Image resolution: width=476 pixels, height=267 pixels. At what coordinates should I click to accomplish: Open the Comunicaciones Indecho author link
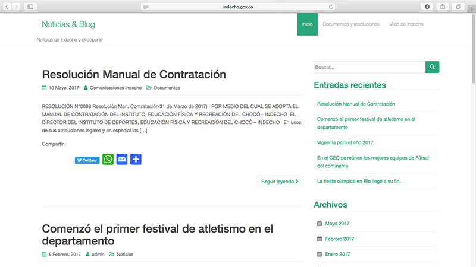tap(115, 88)
